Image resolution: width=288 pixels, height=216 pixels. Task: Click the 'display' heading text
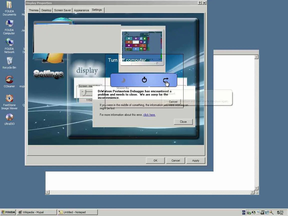(87, 70)
